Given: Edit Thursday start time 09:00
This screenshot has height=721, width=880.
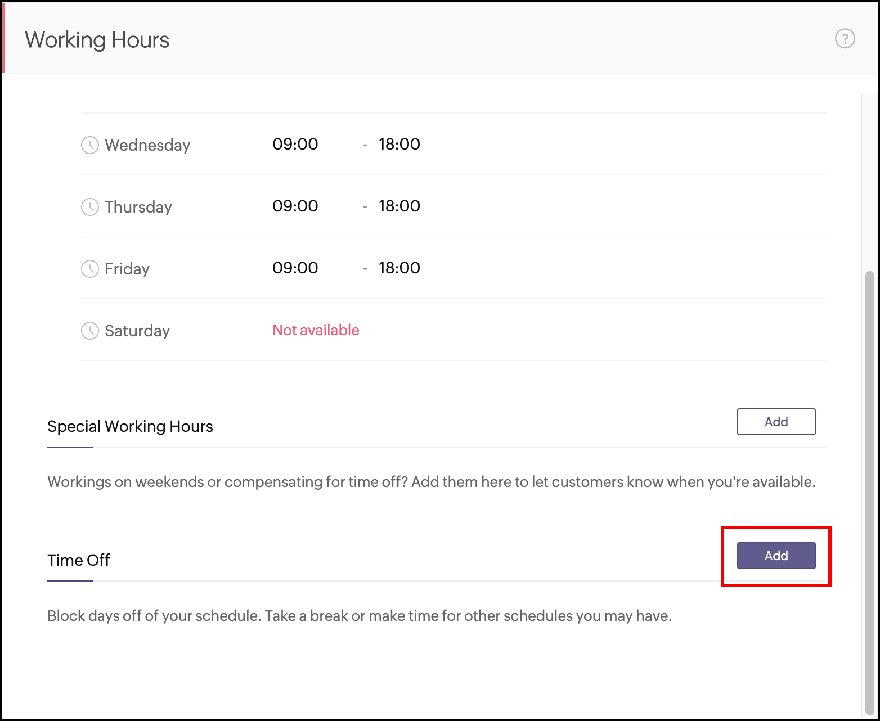Looking at the screenshot, I should (x=295, y=206).
